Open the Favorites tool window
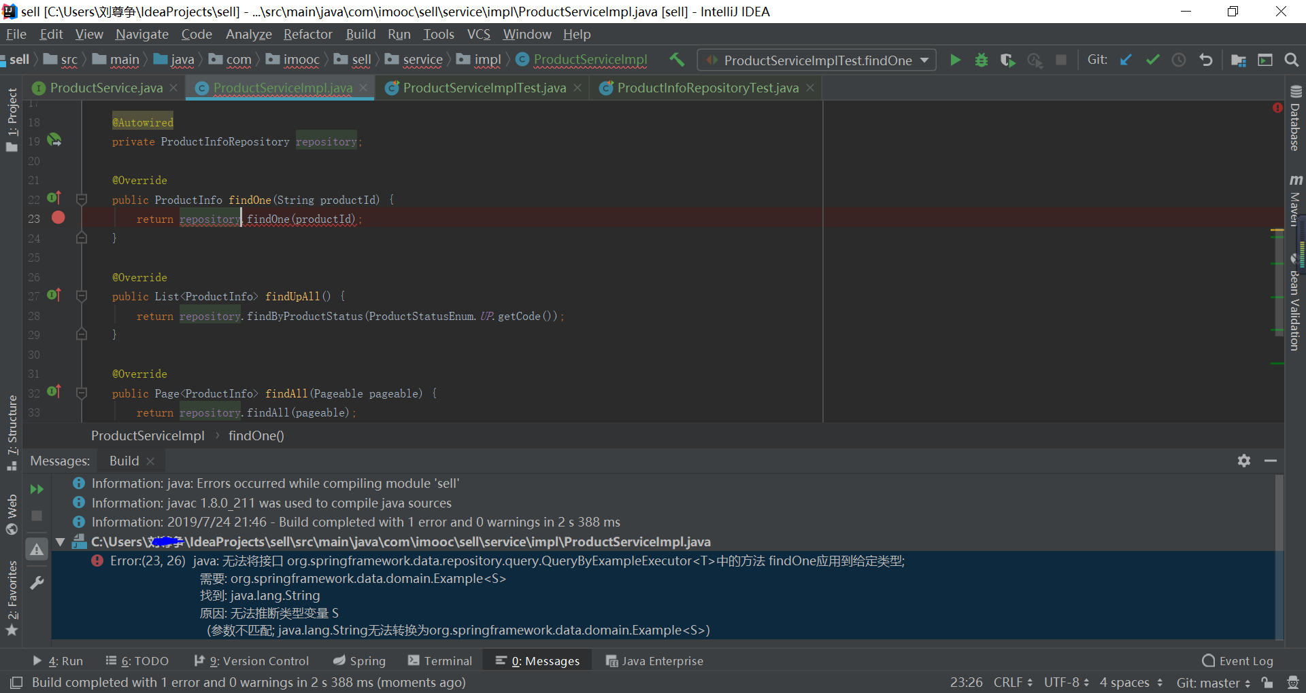 (12, 599)
